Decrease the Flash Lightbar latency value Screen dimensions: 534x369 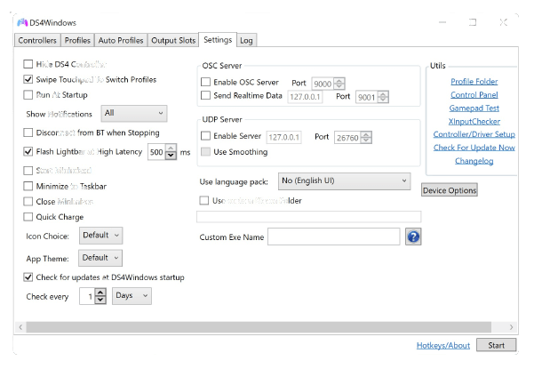pyautogui.click(x=171, y=156)
